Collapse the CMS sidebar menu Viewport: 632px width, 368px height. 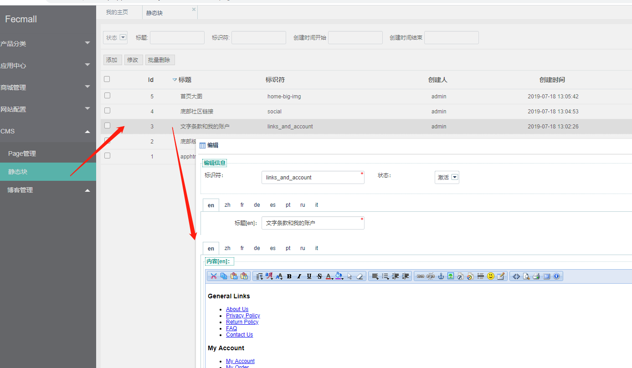pos(48,131)
